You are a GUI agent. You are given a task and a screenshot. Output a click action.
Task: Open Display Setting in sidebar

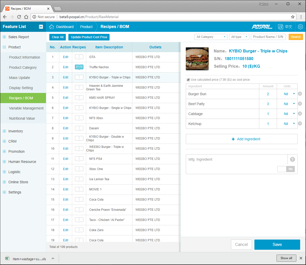click(21, 88)
